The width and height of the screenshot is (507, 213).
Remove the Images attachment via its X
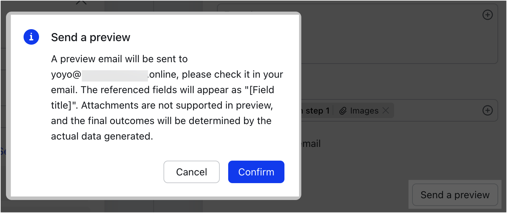point(386,110)
